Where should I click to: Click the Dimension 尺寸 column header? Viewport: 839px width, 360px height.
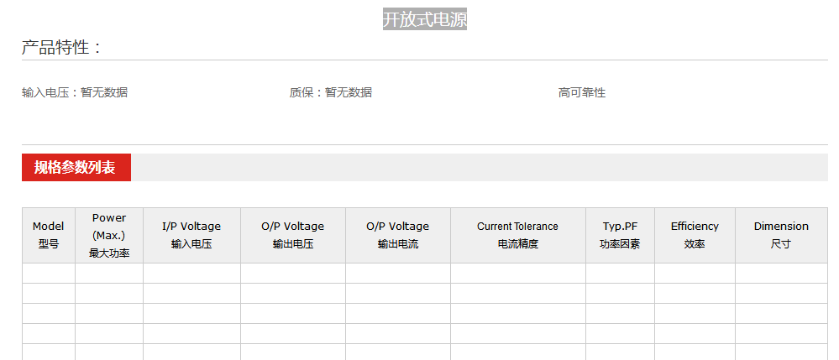coord(781,235)
